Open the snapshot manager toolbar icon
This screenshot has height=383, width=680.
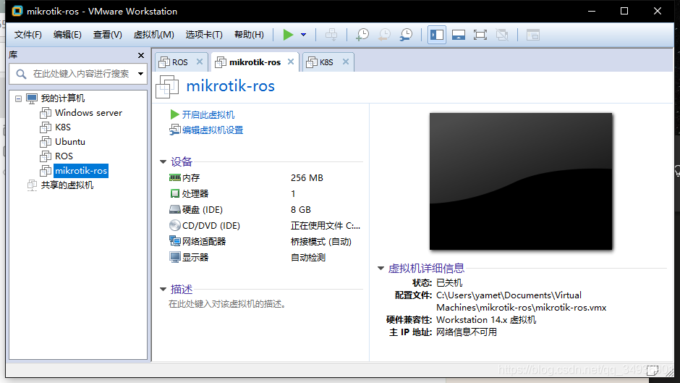pos(407,35)
